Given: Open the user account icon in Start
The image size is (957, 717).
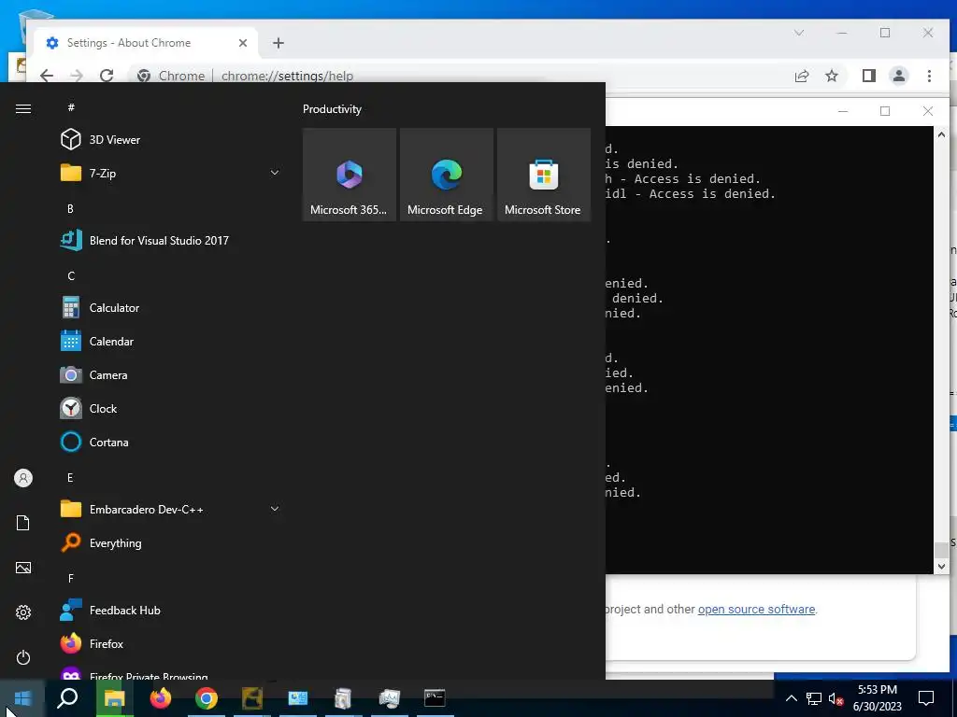Looking at the screenshot, I should 23,478.
